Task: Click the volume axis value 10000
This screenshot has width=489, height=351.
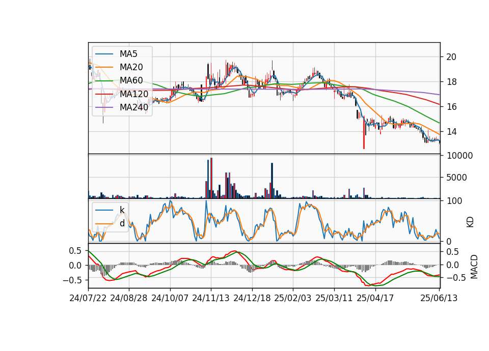Action: pyautogui.click(x=459, y=156)
